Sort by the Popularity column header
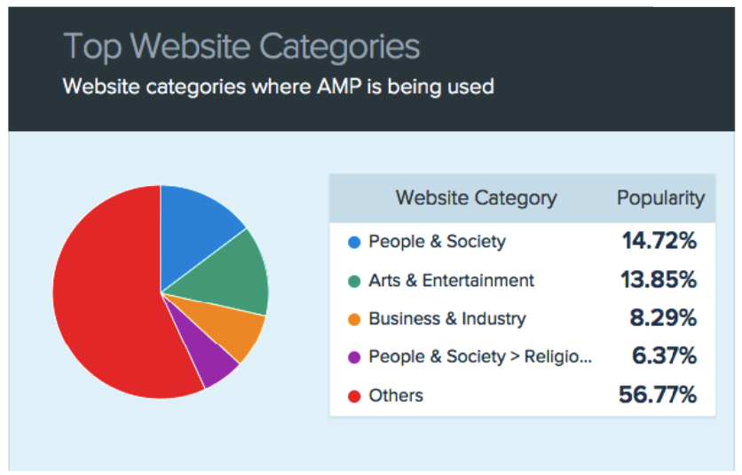 (660, 198)
